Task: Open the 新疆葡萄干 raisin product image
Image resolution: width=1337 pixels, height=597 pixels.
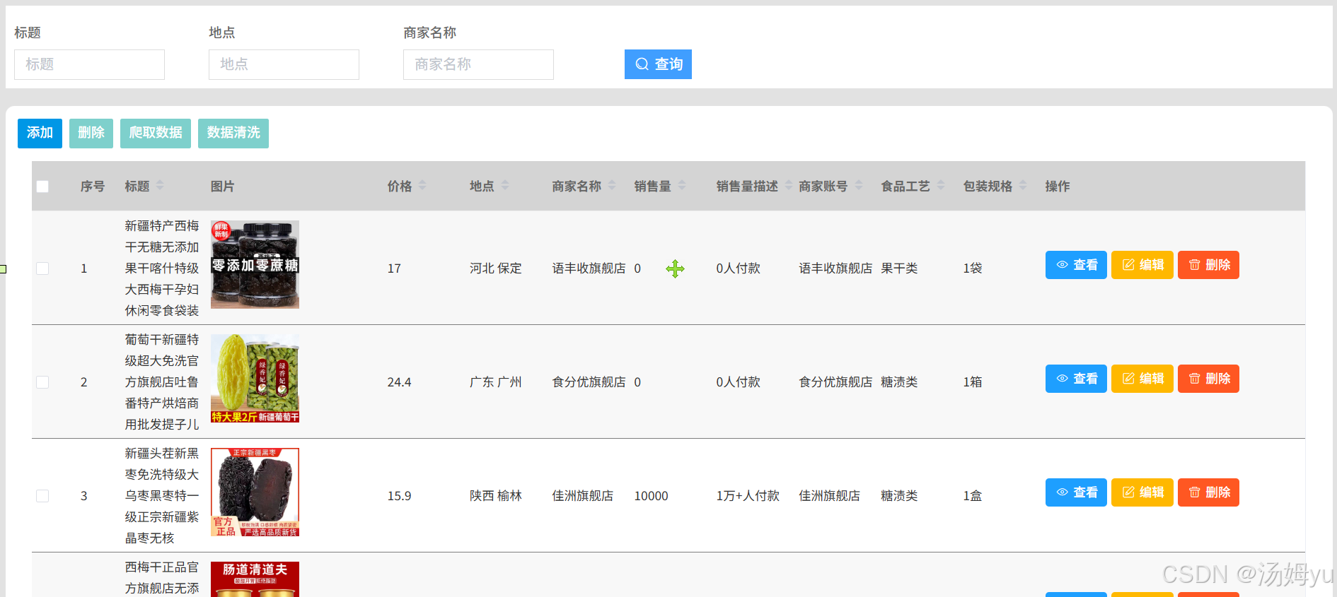Action: 255,378
